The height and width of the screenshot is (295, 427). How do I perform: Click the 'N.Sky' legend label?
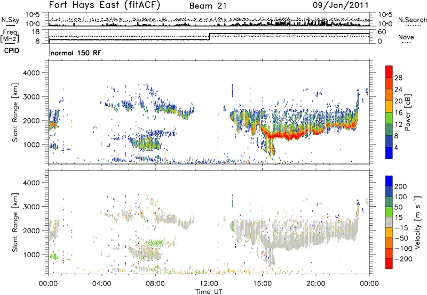coord(10,20)
